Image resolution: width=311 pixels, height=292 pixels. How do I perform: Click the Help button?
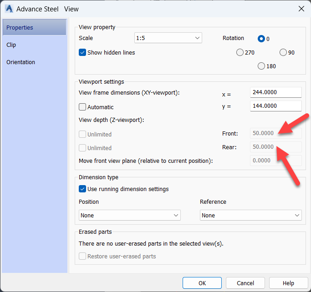[x=288, y=283]
